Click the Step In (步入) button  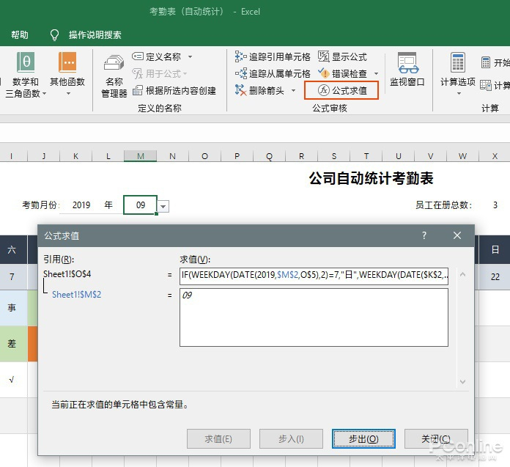coord(291,438)
